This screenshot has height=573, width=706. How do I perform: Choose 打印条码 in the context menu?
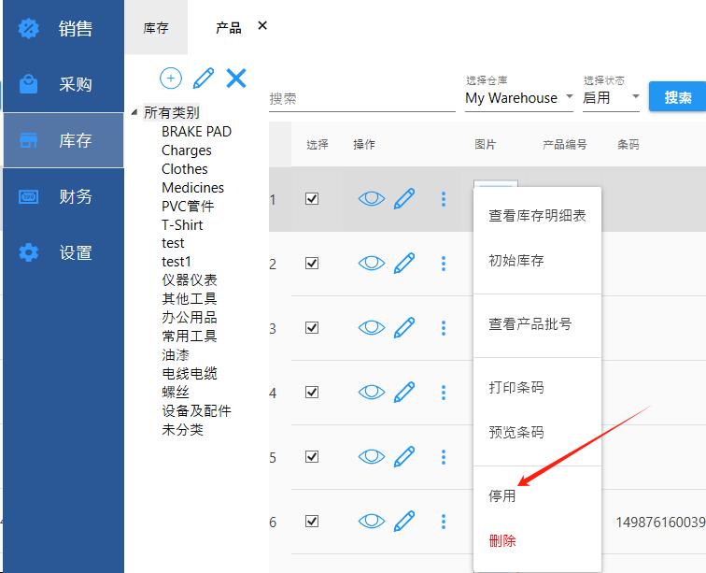coord(515,388)
